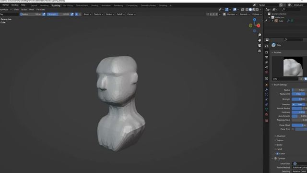Expand the Cube object in outliner
This screenshot has height=173, width=307.
click(x=272, y=21)
